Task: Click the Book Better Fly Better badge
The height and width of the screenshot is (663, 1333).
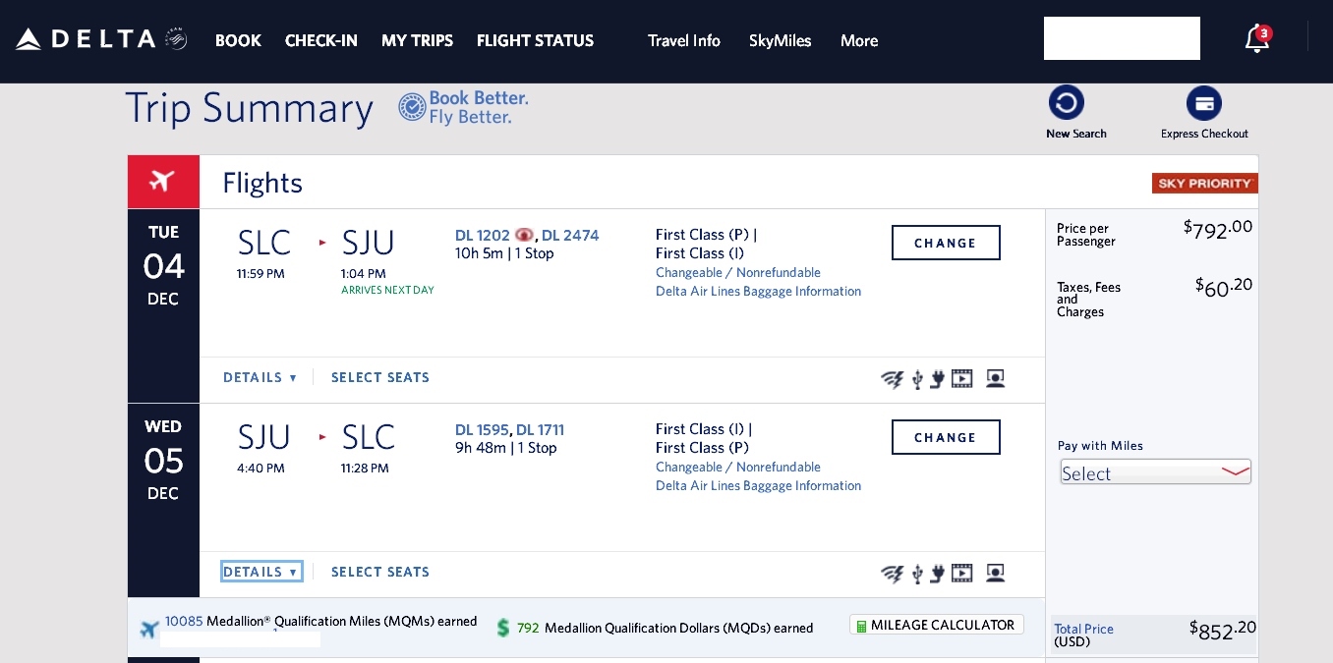Action: [x=463, y=107]
